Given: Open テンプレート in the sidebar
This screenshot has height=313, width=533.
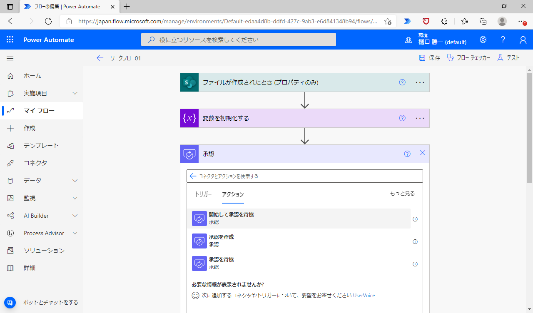Looking at the screenshot, I should pyautogui.click(x=42, y=146).
